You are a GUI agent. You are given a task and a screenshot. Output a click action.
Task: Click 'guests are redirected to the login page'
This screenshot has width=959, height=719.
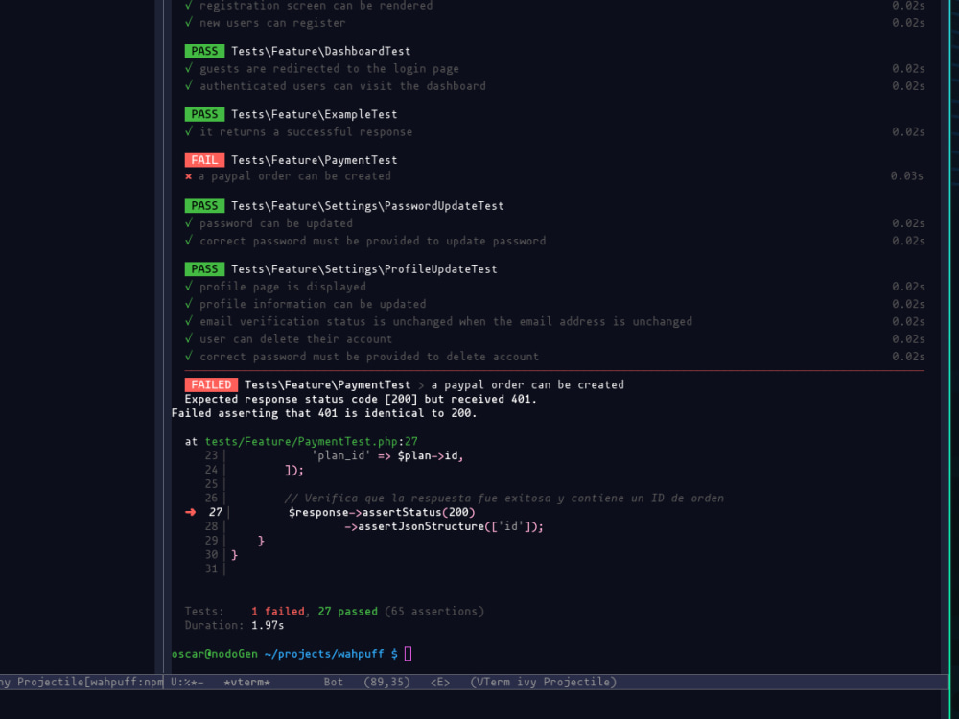pyautogui.click(x=329, y=68)
